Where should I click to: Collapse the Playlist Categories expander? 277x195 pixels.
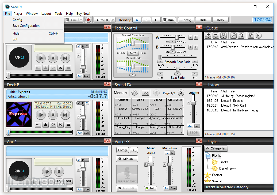[216, 148]
